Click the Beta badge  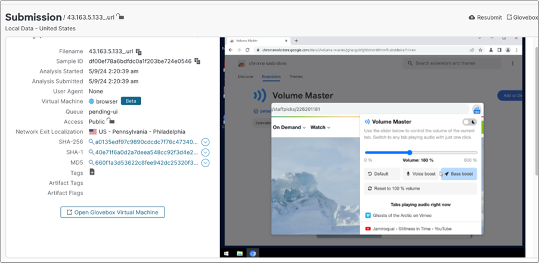pos(131,101)
